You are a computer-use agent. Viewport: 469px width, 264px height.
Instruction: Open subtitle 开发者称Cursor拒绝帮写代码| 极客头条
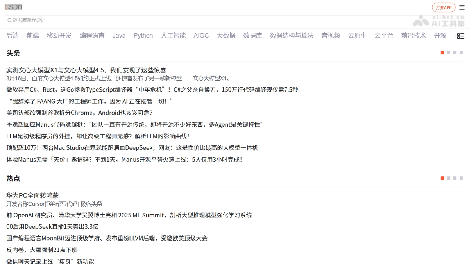54,204
